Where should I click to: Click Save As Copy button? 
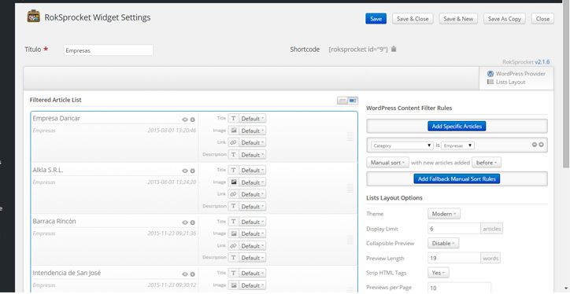point(505,19)
